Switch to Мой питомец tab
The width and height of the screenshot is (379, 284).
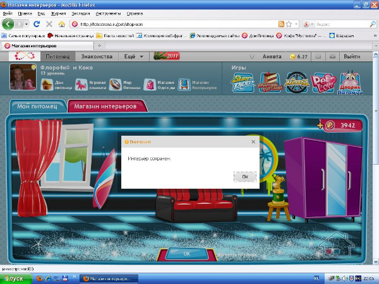pos(37,106)
